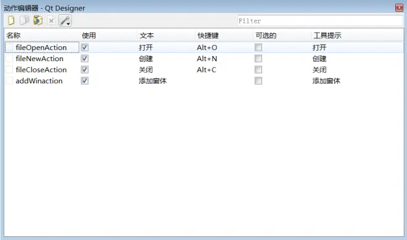Toggle 使用 checkbox for fileCloseAction
Image resolution: width=407 pixels, height=240 pixels.
tap(84, 70)
